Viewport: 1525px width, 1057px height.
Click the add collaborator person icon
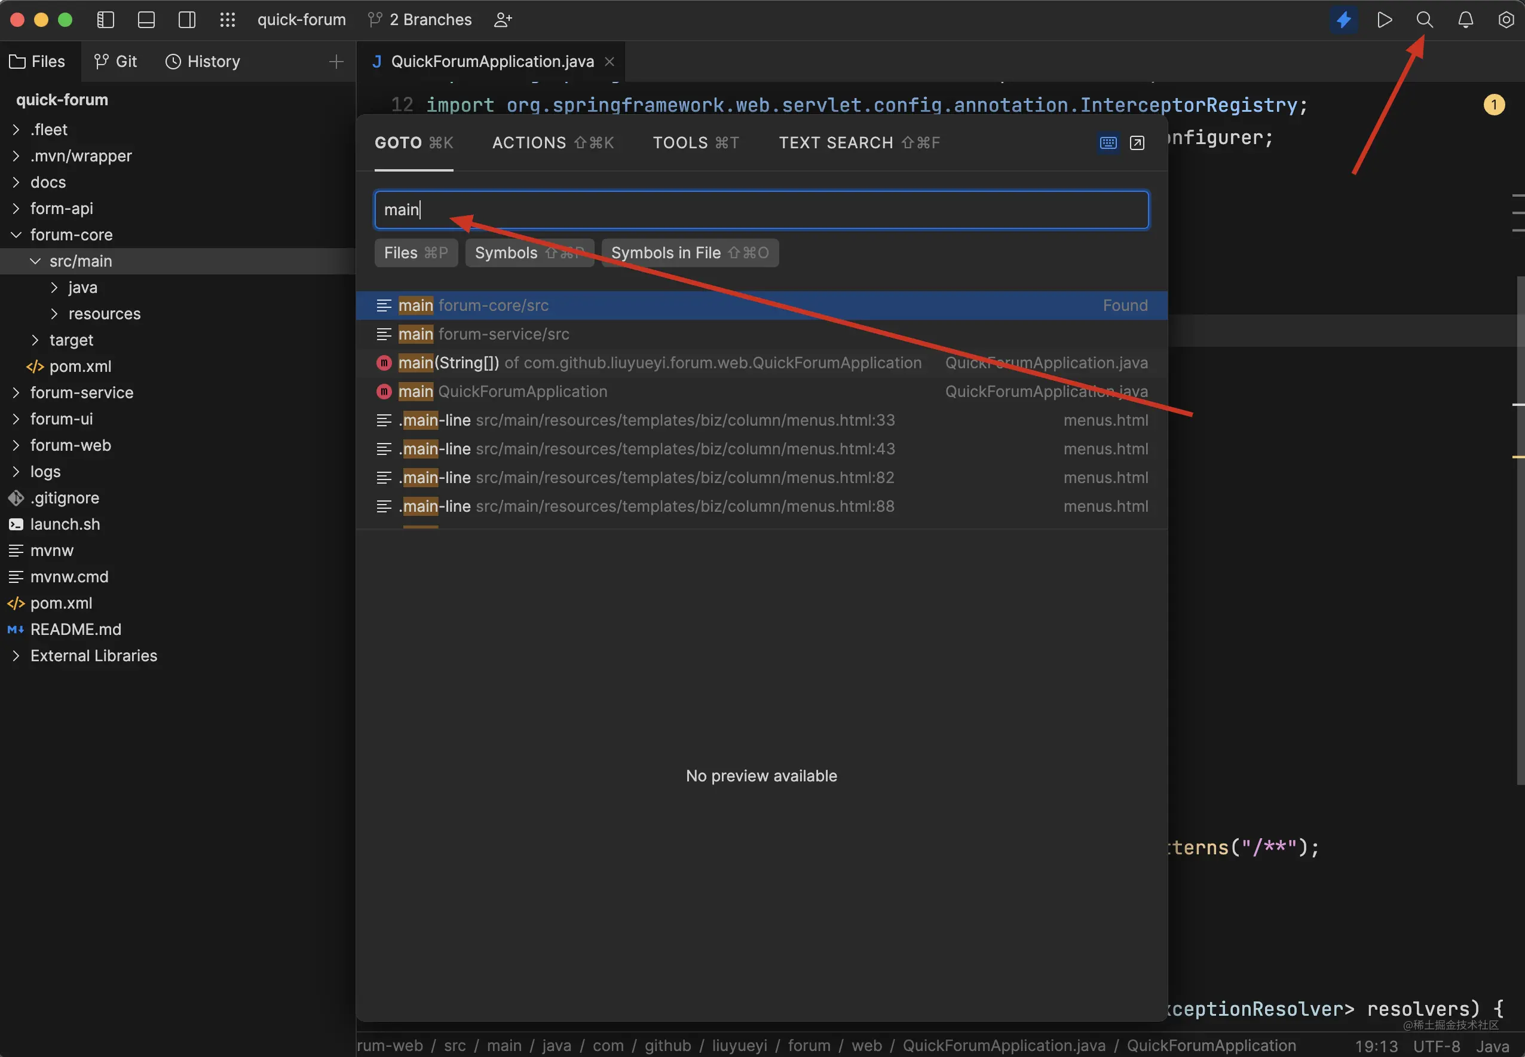coord(503,20)
